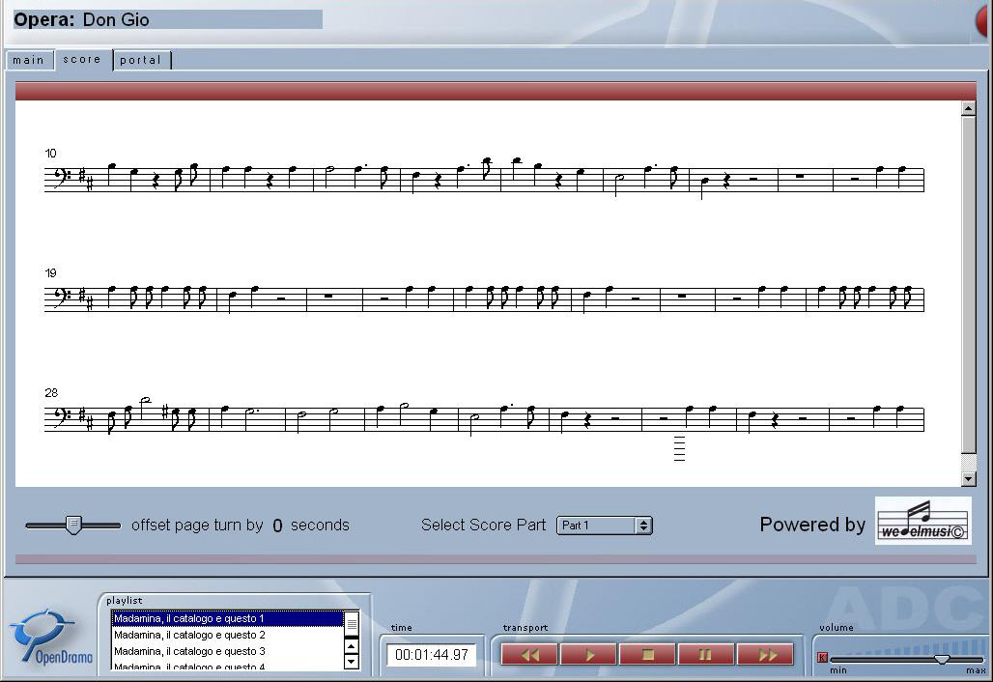Screen dimensions: 993x682
Task: Select 'Madamina, il catalogo e questo 2'
Action: [189, 635]
